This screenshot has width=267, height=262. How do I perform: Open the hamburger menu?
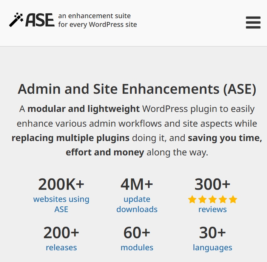pyautogui.click(x=253, y=22)
